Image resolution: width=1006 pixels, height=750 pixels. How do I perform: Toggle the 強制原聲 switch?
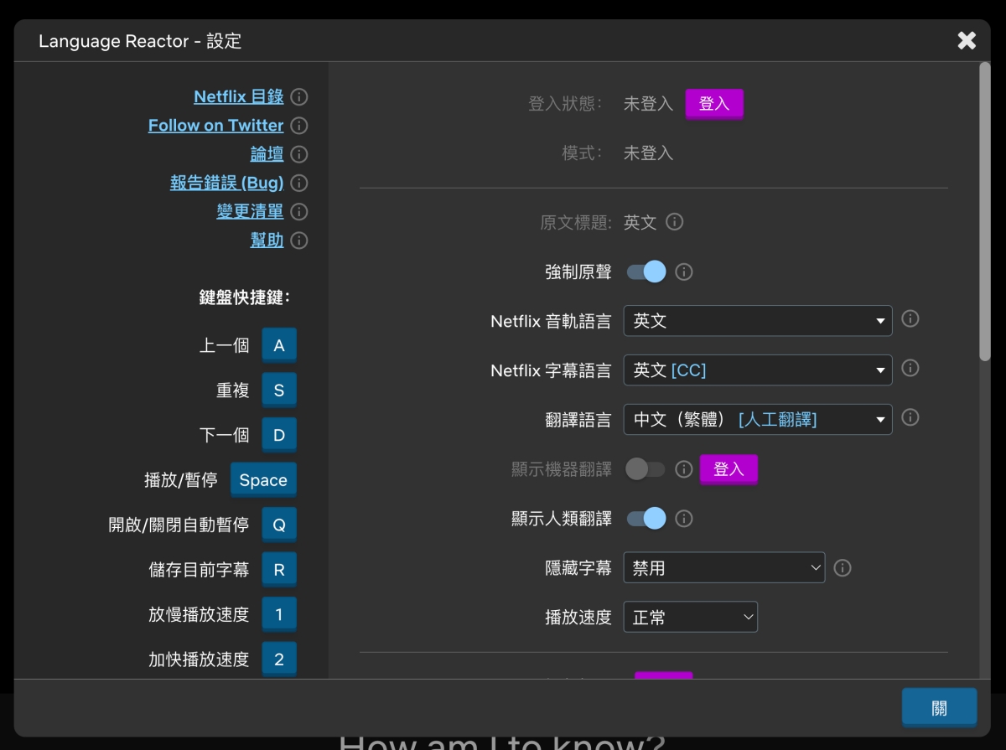point(646,272)
